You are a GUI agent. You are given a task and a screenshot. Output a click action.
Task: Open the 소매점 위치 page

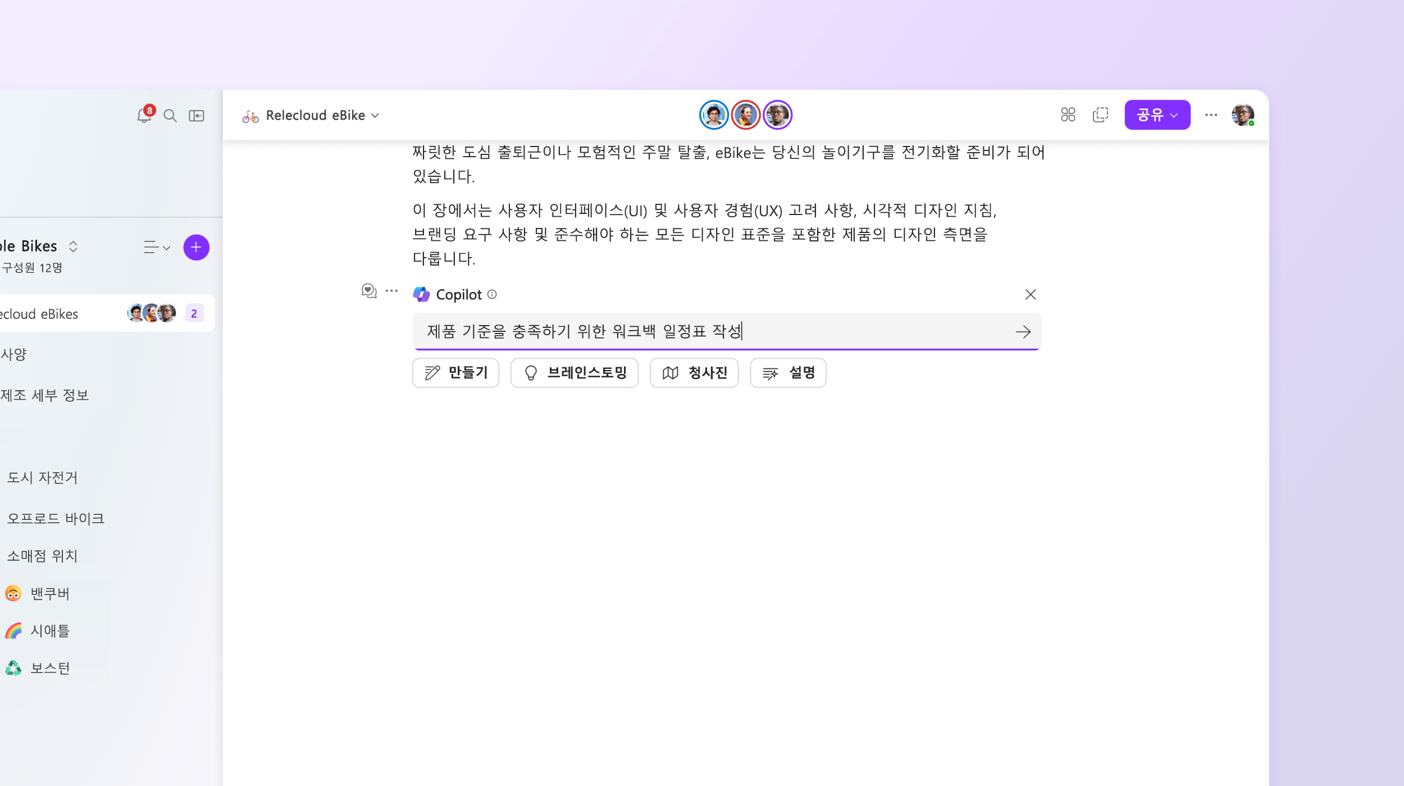(42, 556)
